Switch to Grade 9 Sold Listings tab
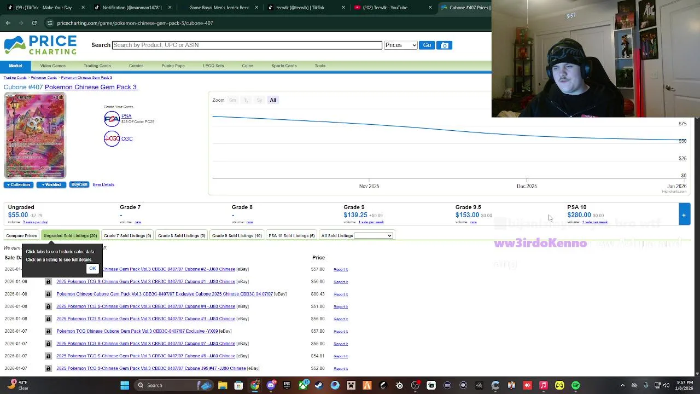Screen dimensions: 700x394 pyautogui.click(x=237, y=236)
